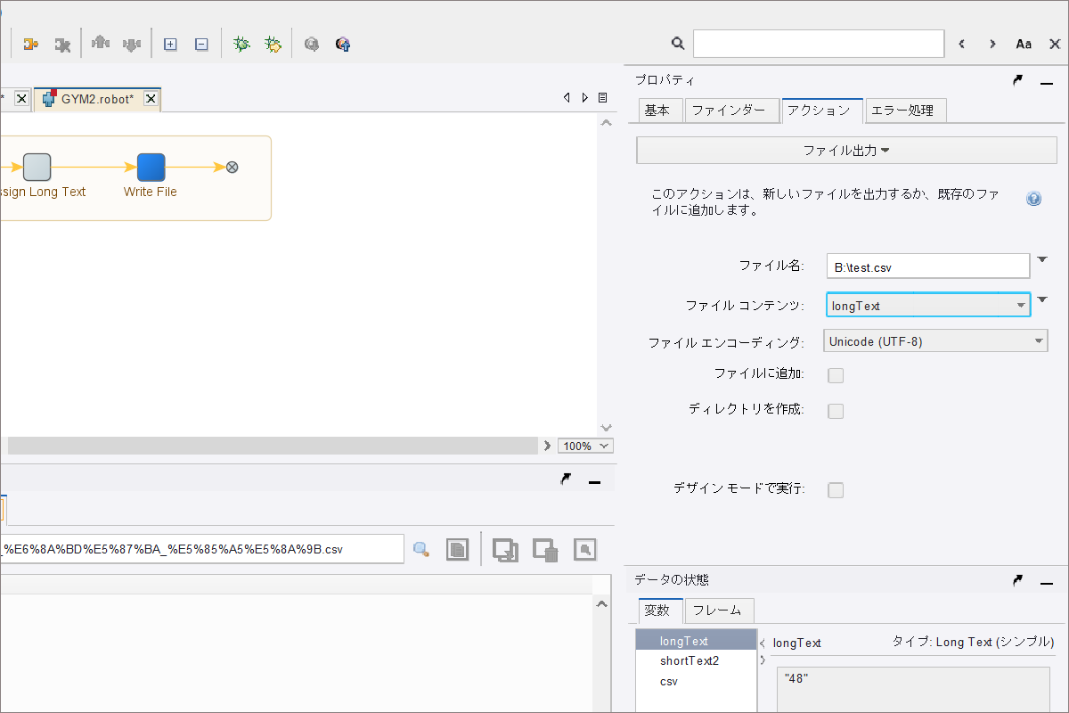The width and height of the screenshot is (1069, 713).
Task: Click the window with trash can icon
Action: click(545, 550)
